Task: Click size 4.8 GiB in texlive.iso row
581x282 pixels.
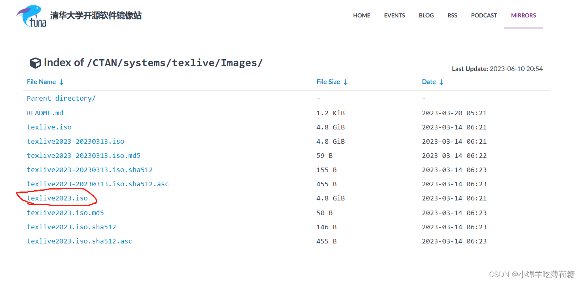Action: (330, 127)
